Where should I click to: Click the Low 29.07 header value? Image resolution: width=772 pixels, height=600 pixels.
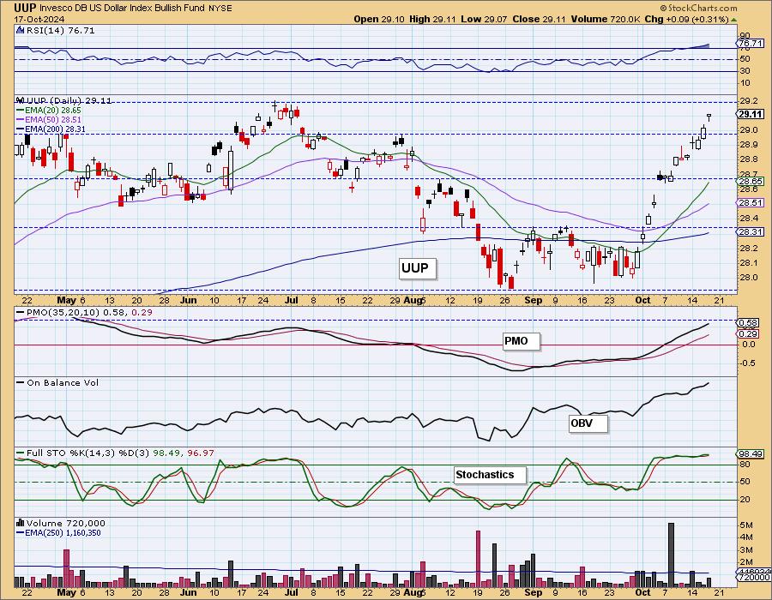[485, 19]
